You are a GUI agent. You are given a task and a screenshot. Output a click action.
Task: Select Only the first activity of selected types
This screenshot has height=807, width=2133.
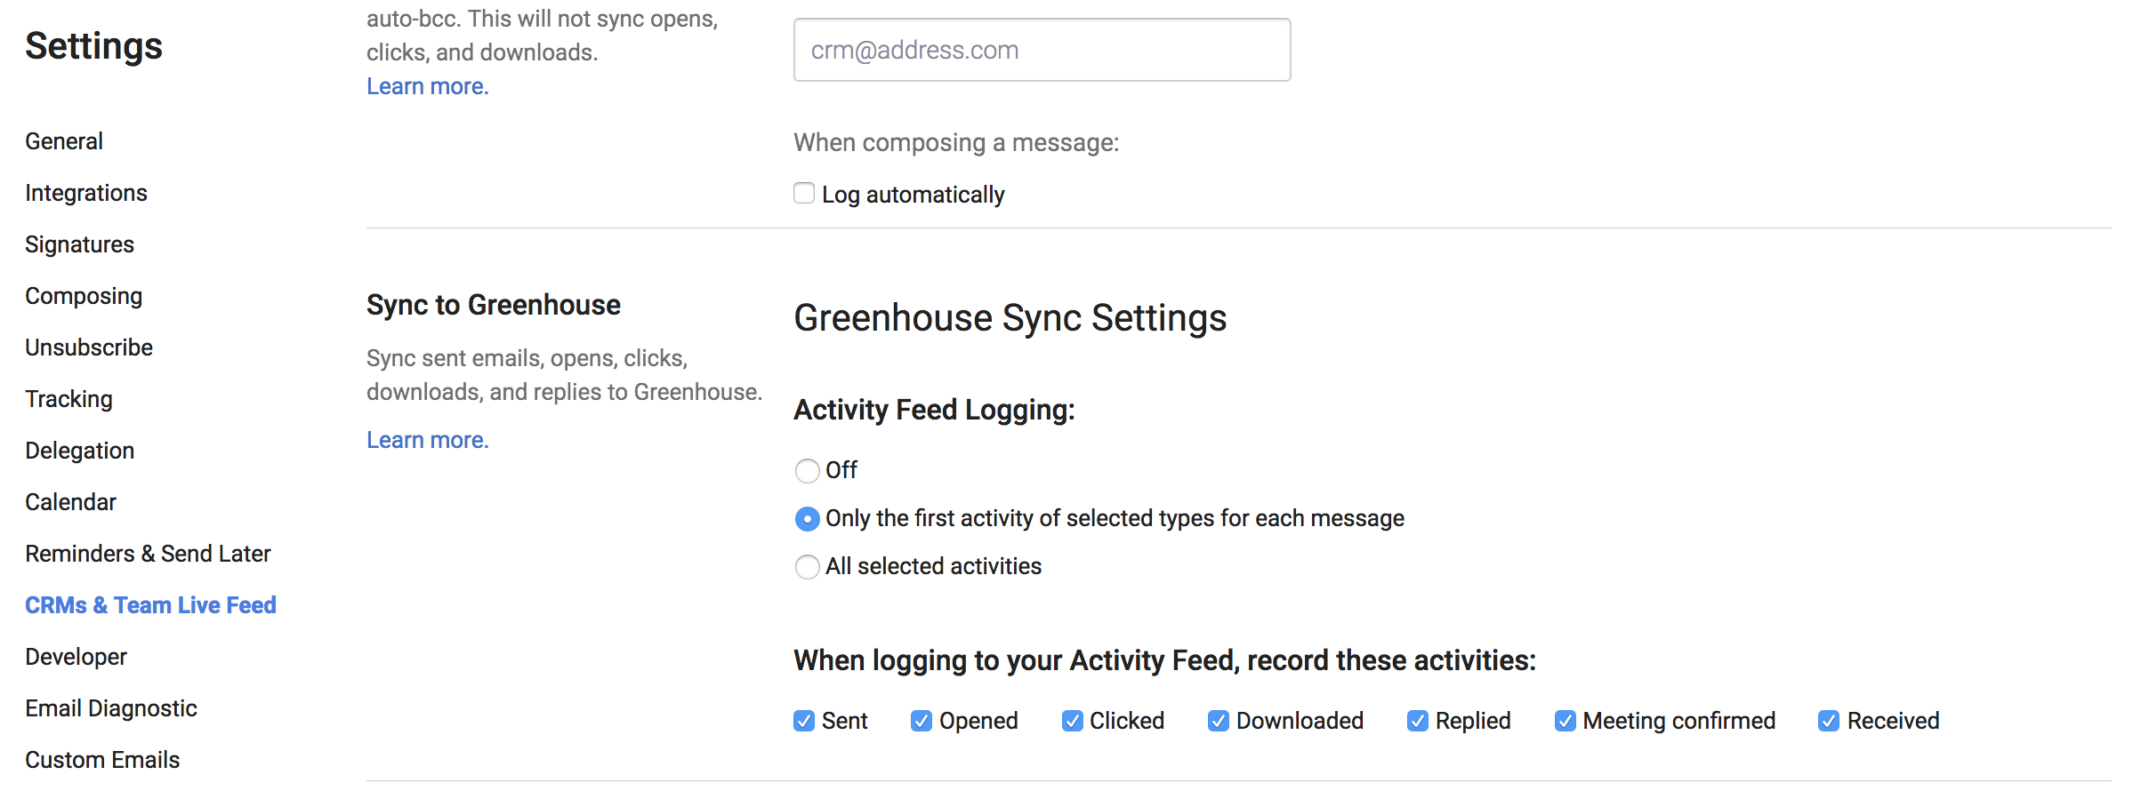[807, 518]
